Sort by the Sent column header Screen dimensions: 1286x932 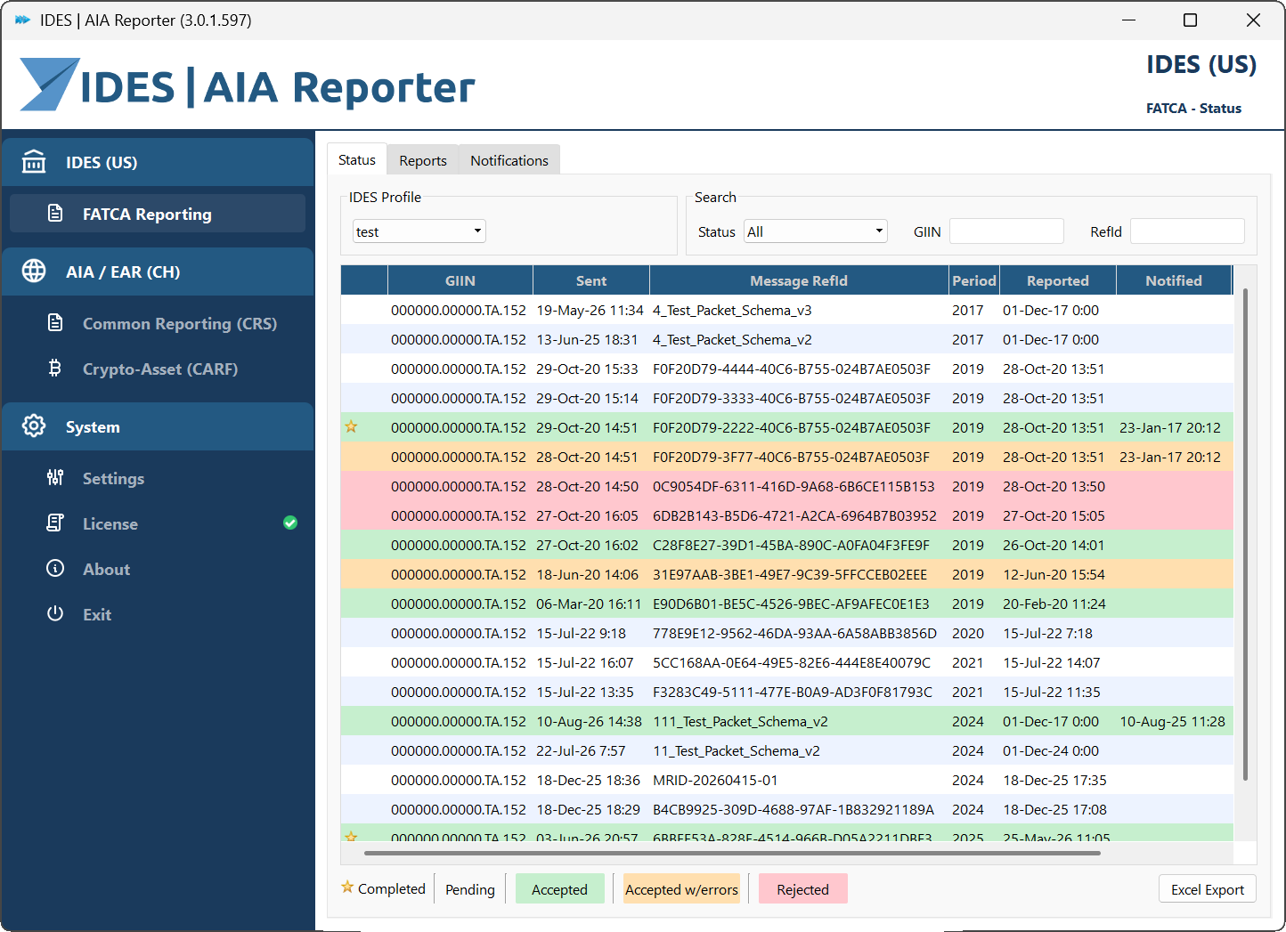[x=591, y=280]
